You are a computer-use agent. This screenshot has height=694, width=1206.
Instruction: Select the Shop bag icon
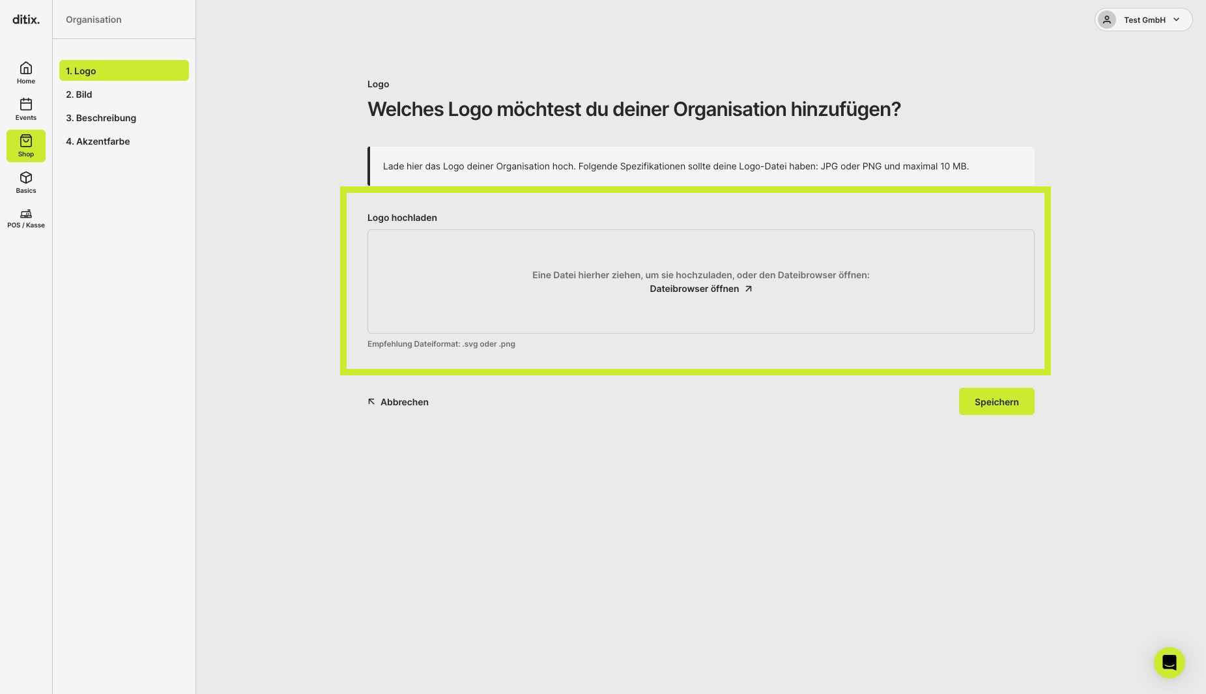[26, 141]
